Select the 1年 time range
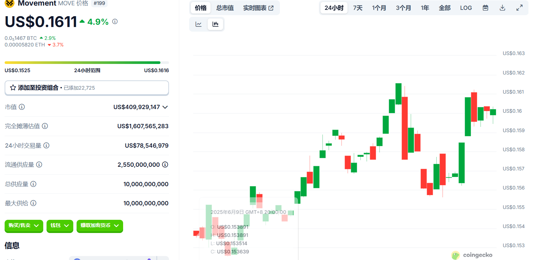Image resolution: width=540 pixels, height=260 pixels. tap(425, 8)
